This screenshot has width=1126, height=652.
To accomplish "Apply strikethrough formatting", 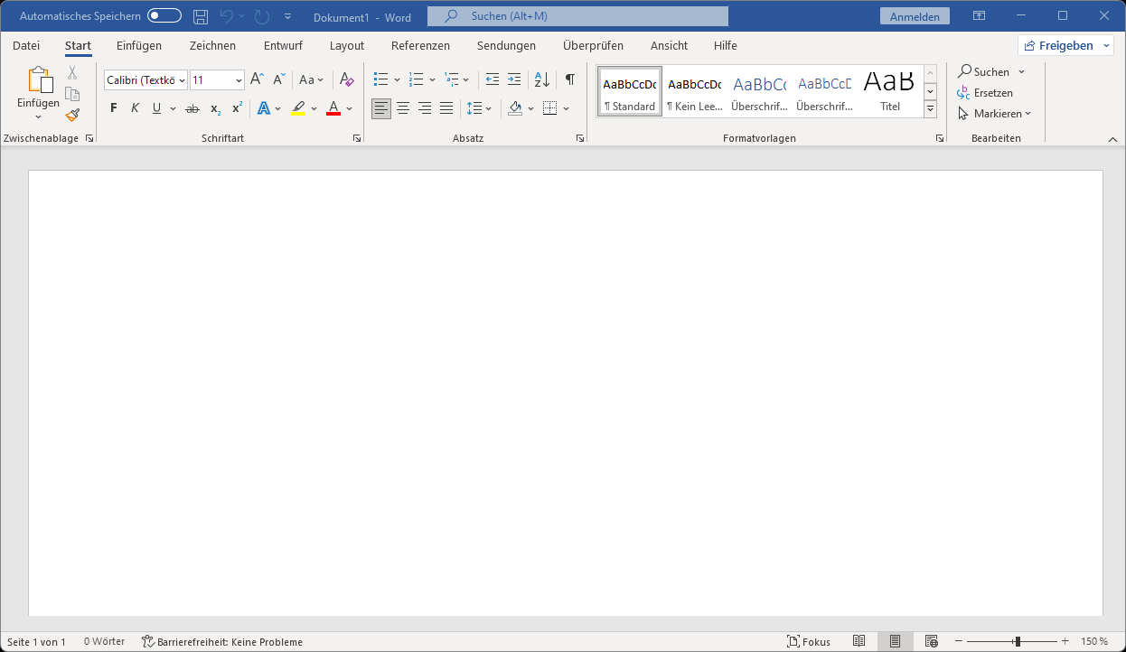I will (x=192, y=108).
